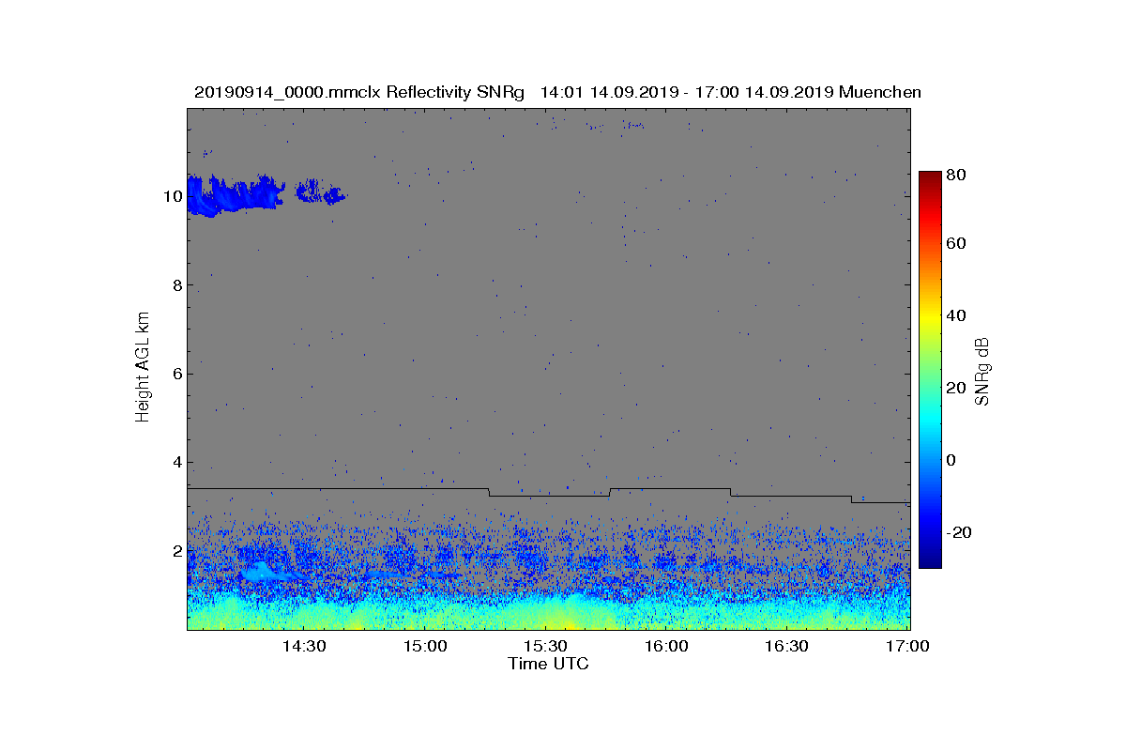Click the blue cirrus cloud echo near 10 km
This screenshot has width=1126, height=751.
[235, 195]
